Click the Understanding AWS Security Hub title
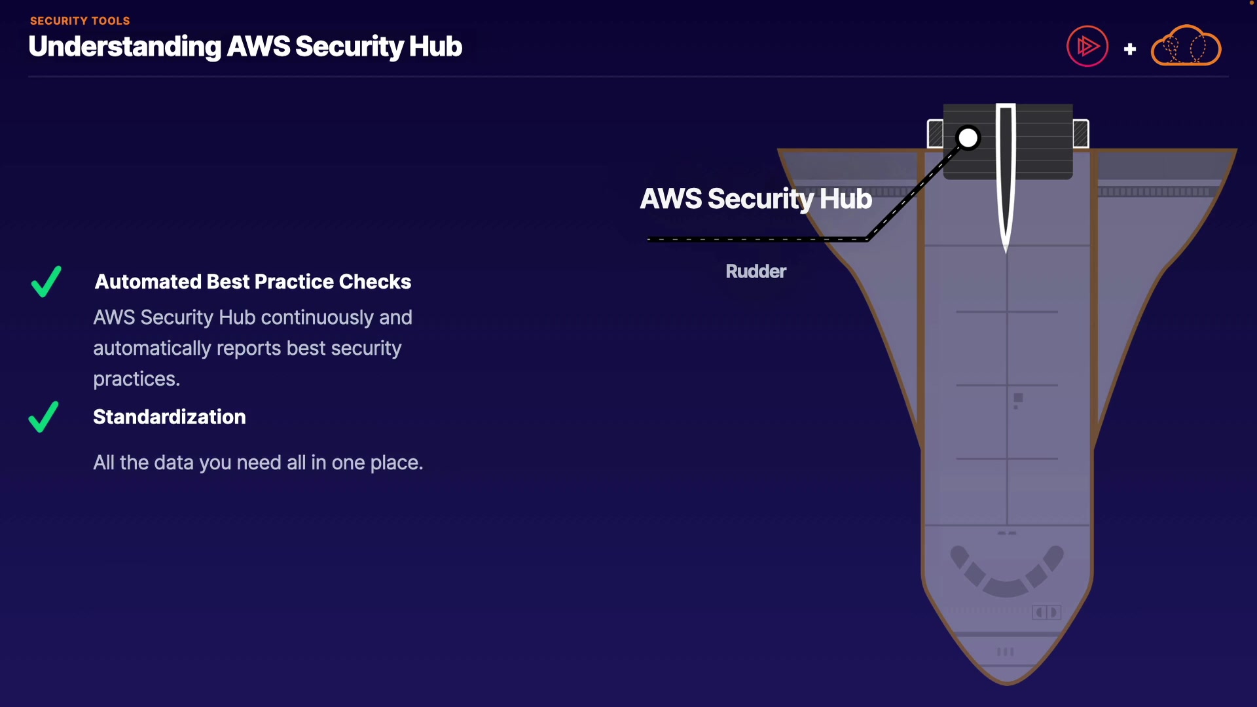 [x=246, y=46]
